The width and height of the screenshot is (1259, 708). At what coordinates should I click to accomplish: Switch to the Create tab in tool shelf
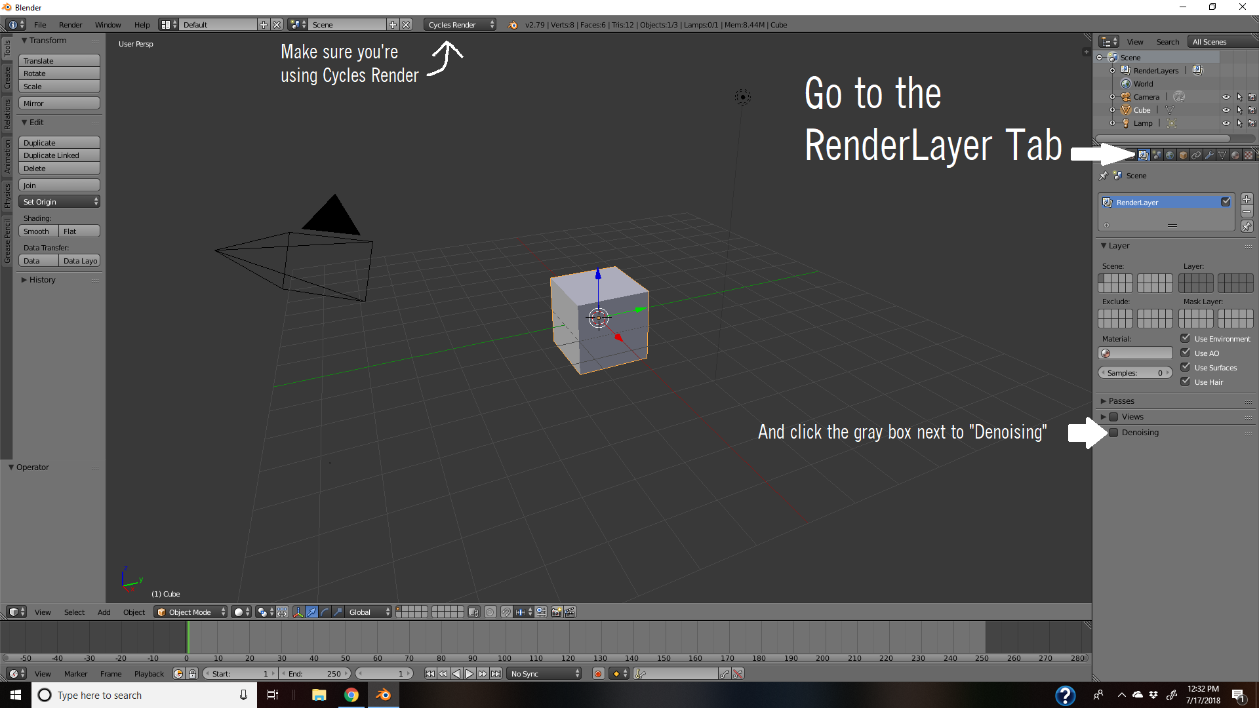tap(7, 78)
